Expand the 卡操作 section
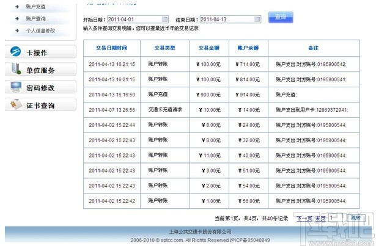The height and width of the screenshot is (246, 376). 40,52
